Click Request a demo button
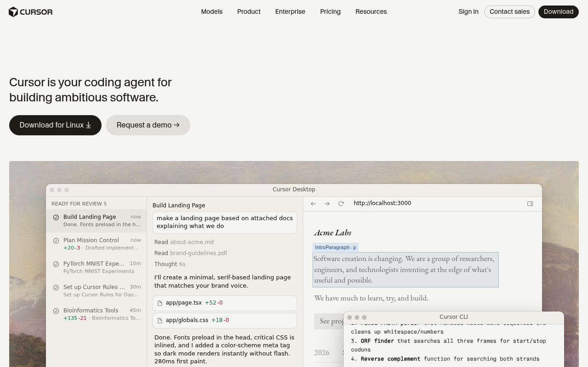Screen dimensions: 588x367 click(148, 125)
